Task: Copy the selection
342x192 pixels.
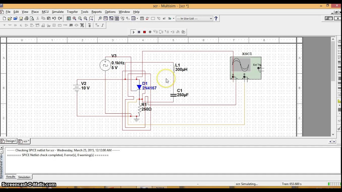Action: click(43, 18)
